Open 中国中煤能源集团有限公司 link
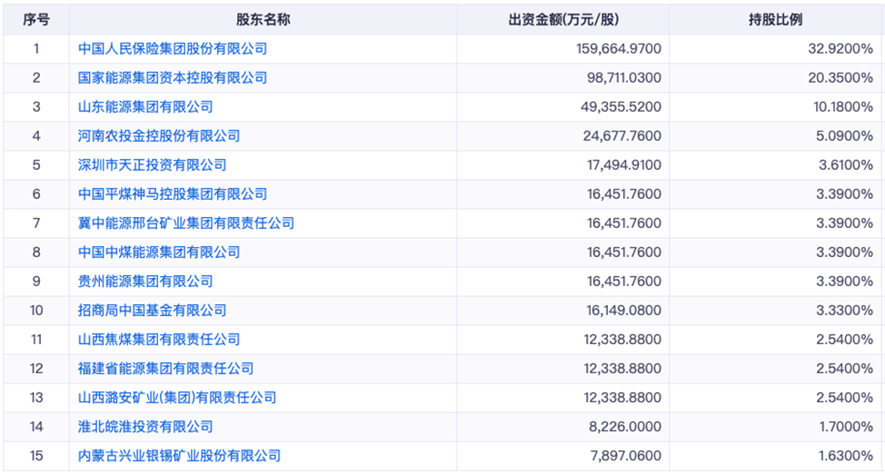Image resolution: width=885 pixels, height=474 pixels. pyautogui.click(x=159, y=252)
